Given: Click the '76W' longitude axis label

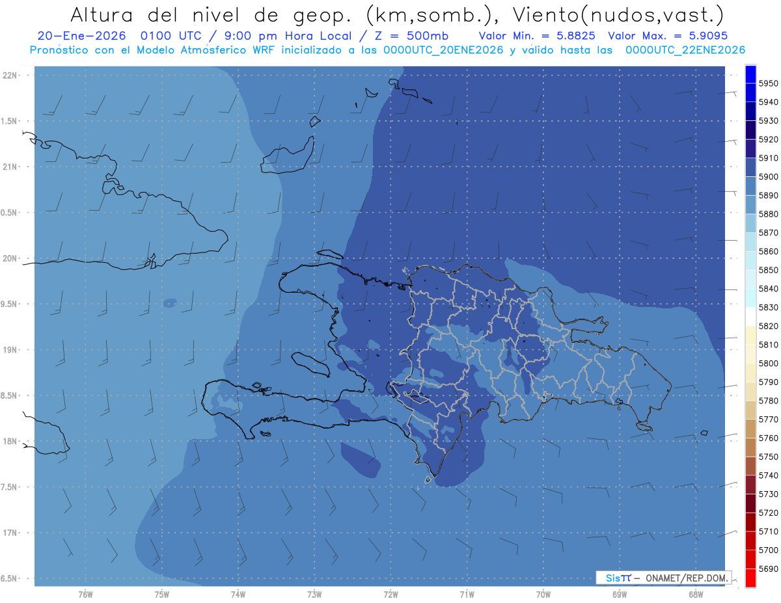Looking at the screenshot, I should pyautogui.click(x=85, y=594).
